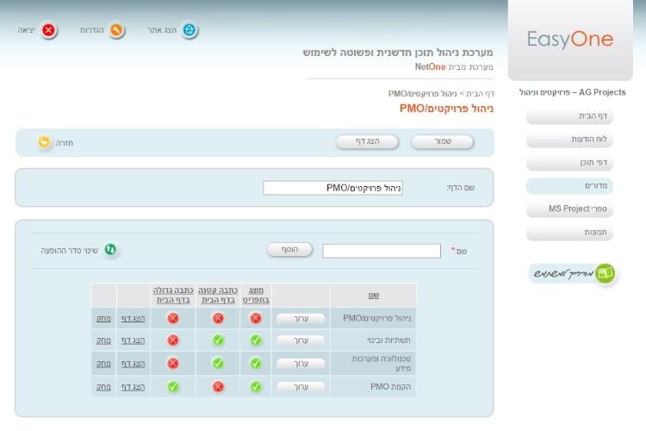This screenshot has height=431, width=646.
Task: Open 'תמונות' in the sidebar menu
Action: click(x=570, y=232)
